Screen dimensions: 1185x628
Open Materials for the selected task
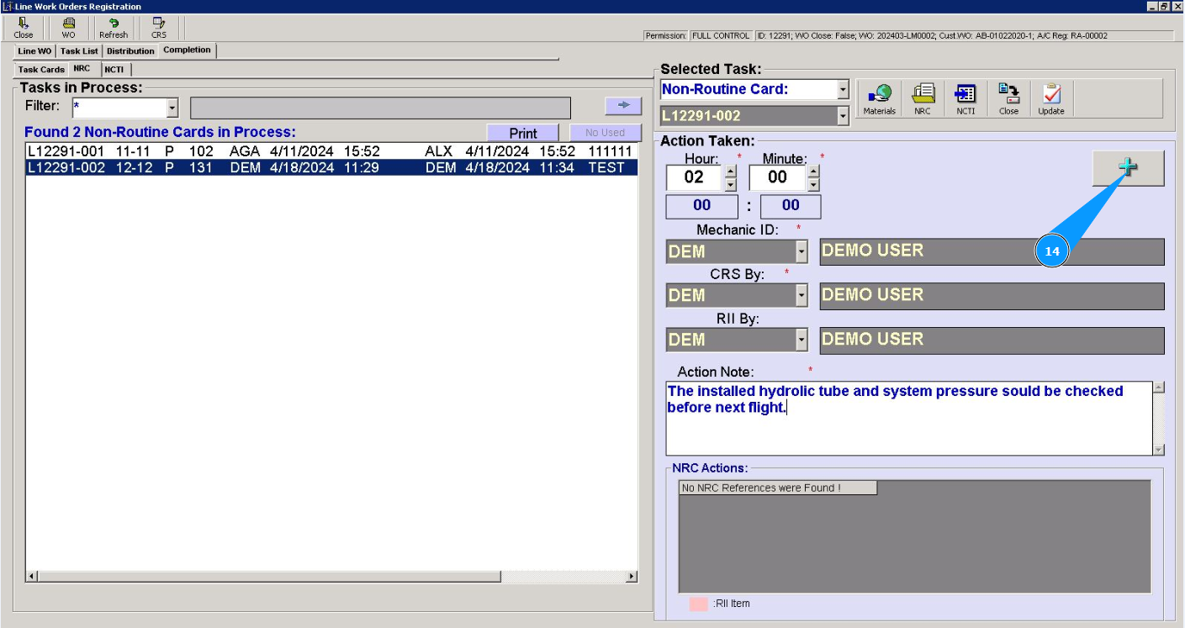(x=879, y=99)
